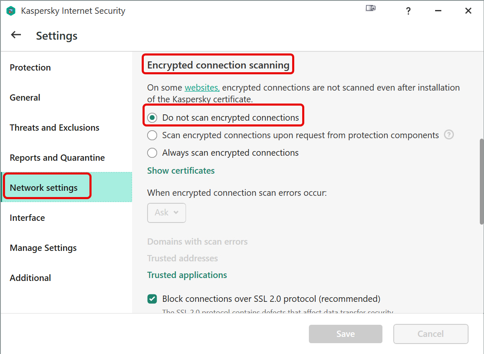Click the vertical scrollbar thumb

point(481,182)
